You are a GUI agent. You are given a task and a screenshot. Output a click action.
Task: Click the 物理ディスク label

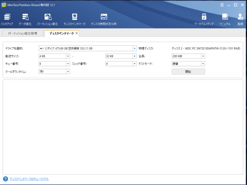click(x=146, y=48)
